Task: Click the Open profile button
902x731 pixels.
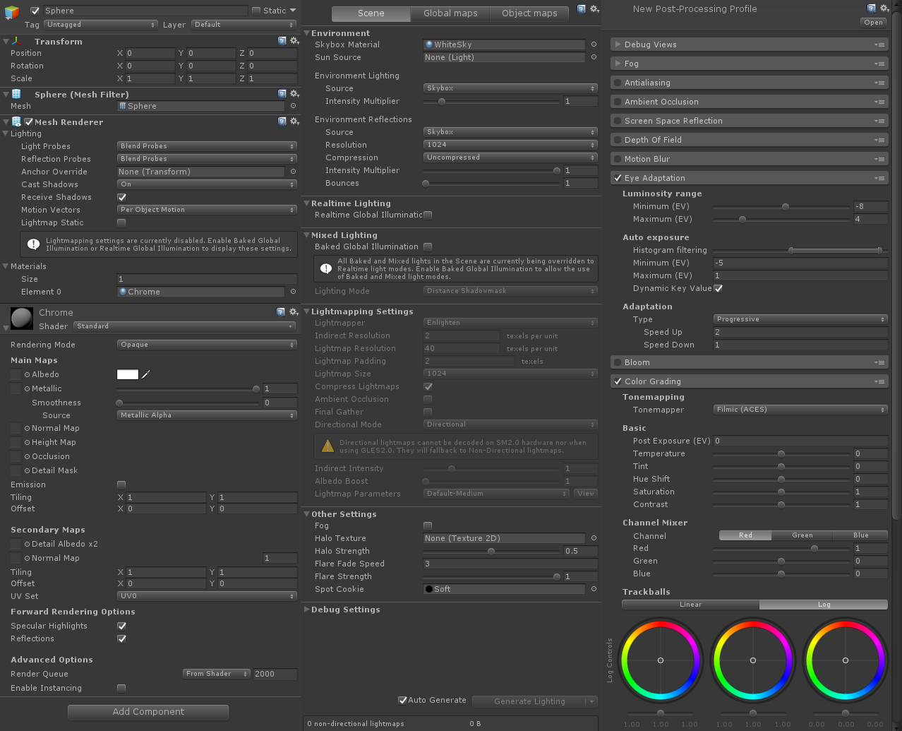Action: tap(873, 23)
